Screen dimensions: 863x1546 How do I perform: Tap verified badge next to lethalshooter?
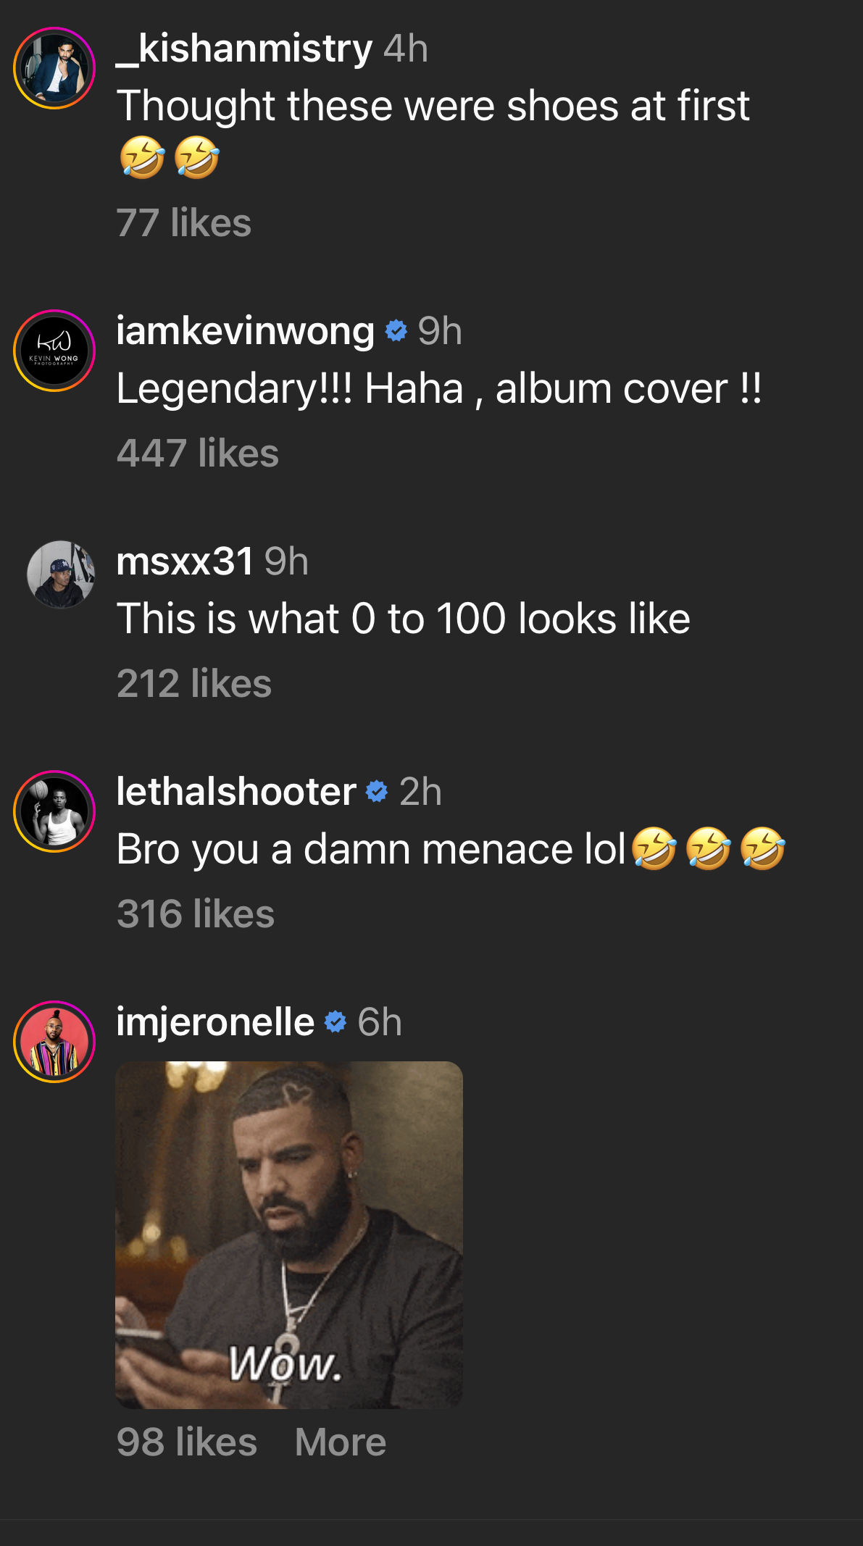(377, 792)
